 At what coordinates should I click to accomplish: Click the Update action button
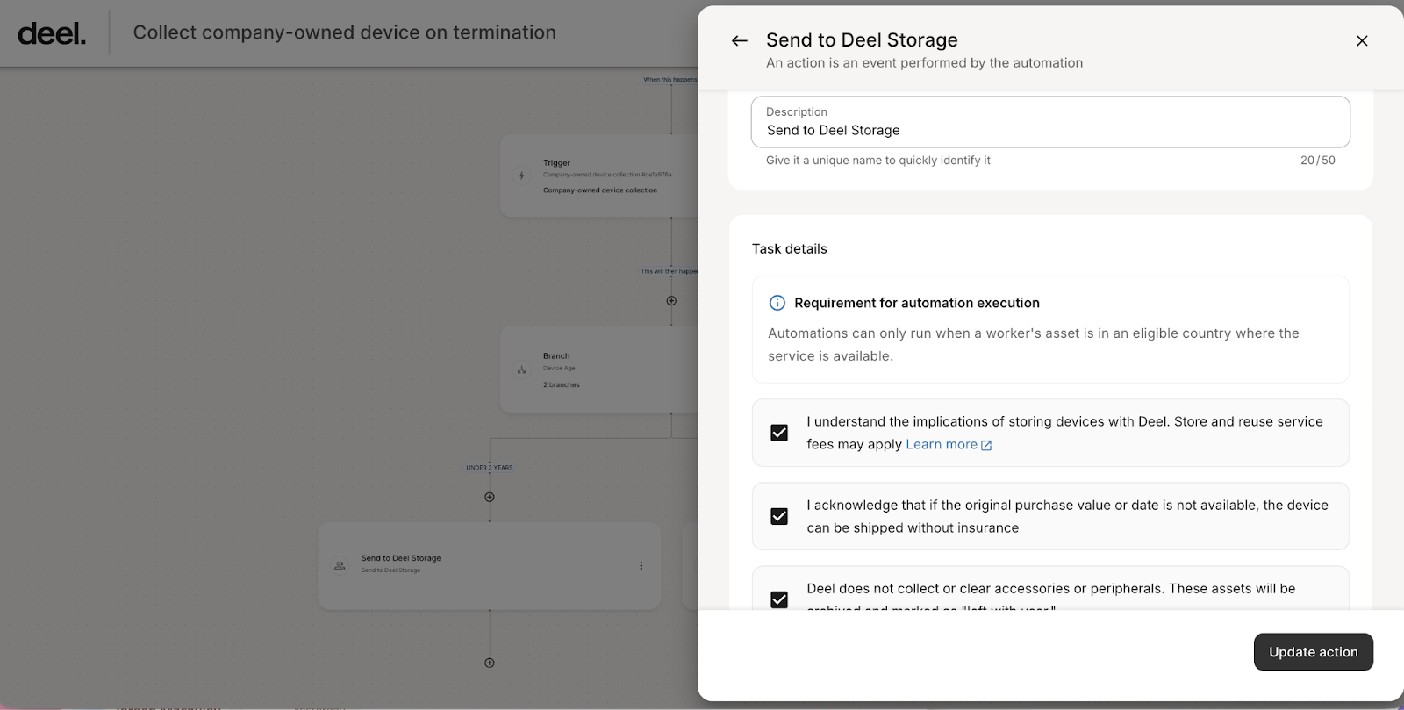pyautogui.click(x=1313, y=652)
